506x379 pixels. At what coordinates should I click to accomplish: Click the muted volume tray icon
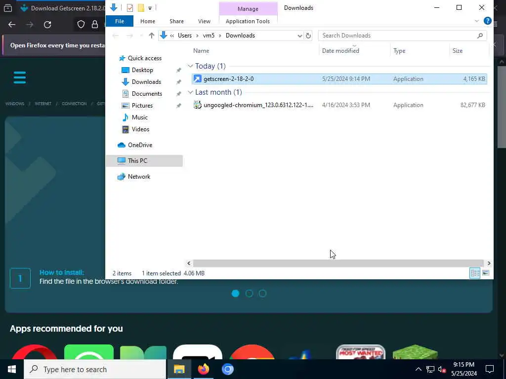click(442, 369)
